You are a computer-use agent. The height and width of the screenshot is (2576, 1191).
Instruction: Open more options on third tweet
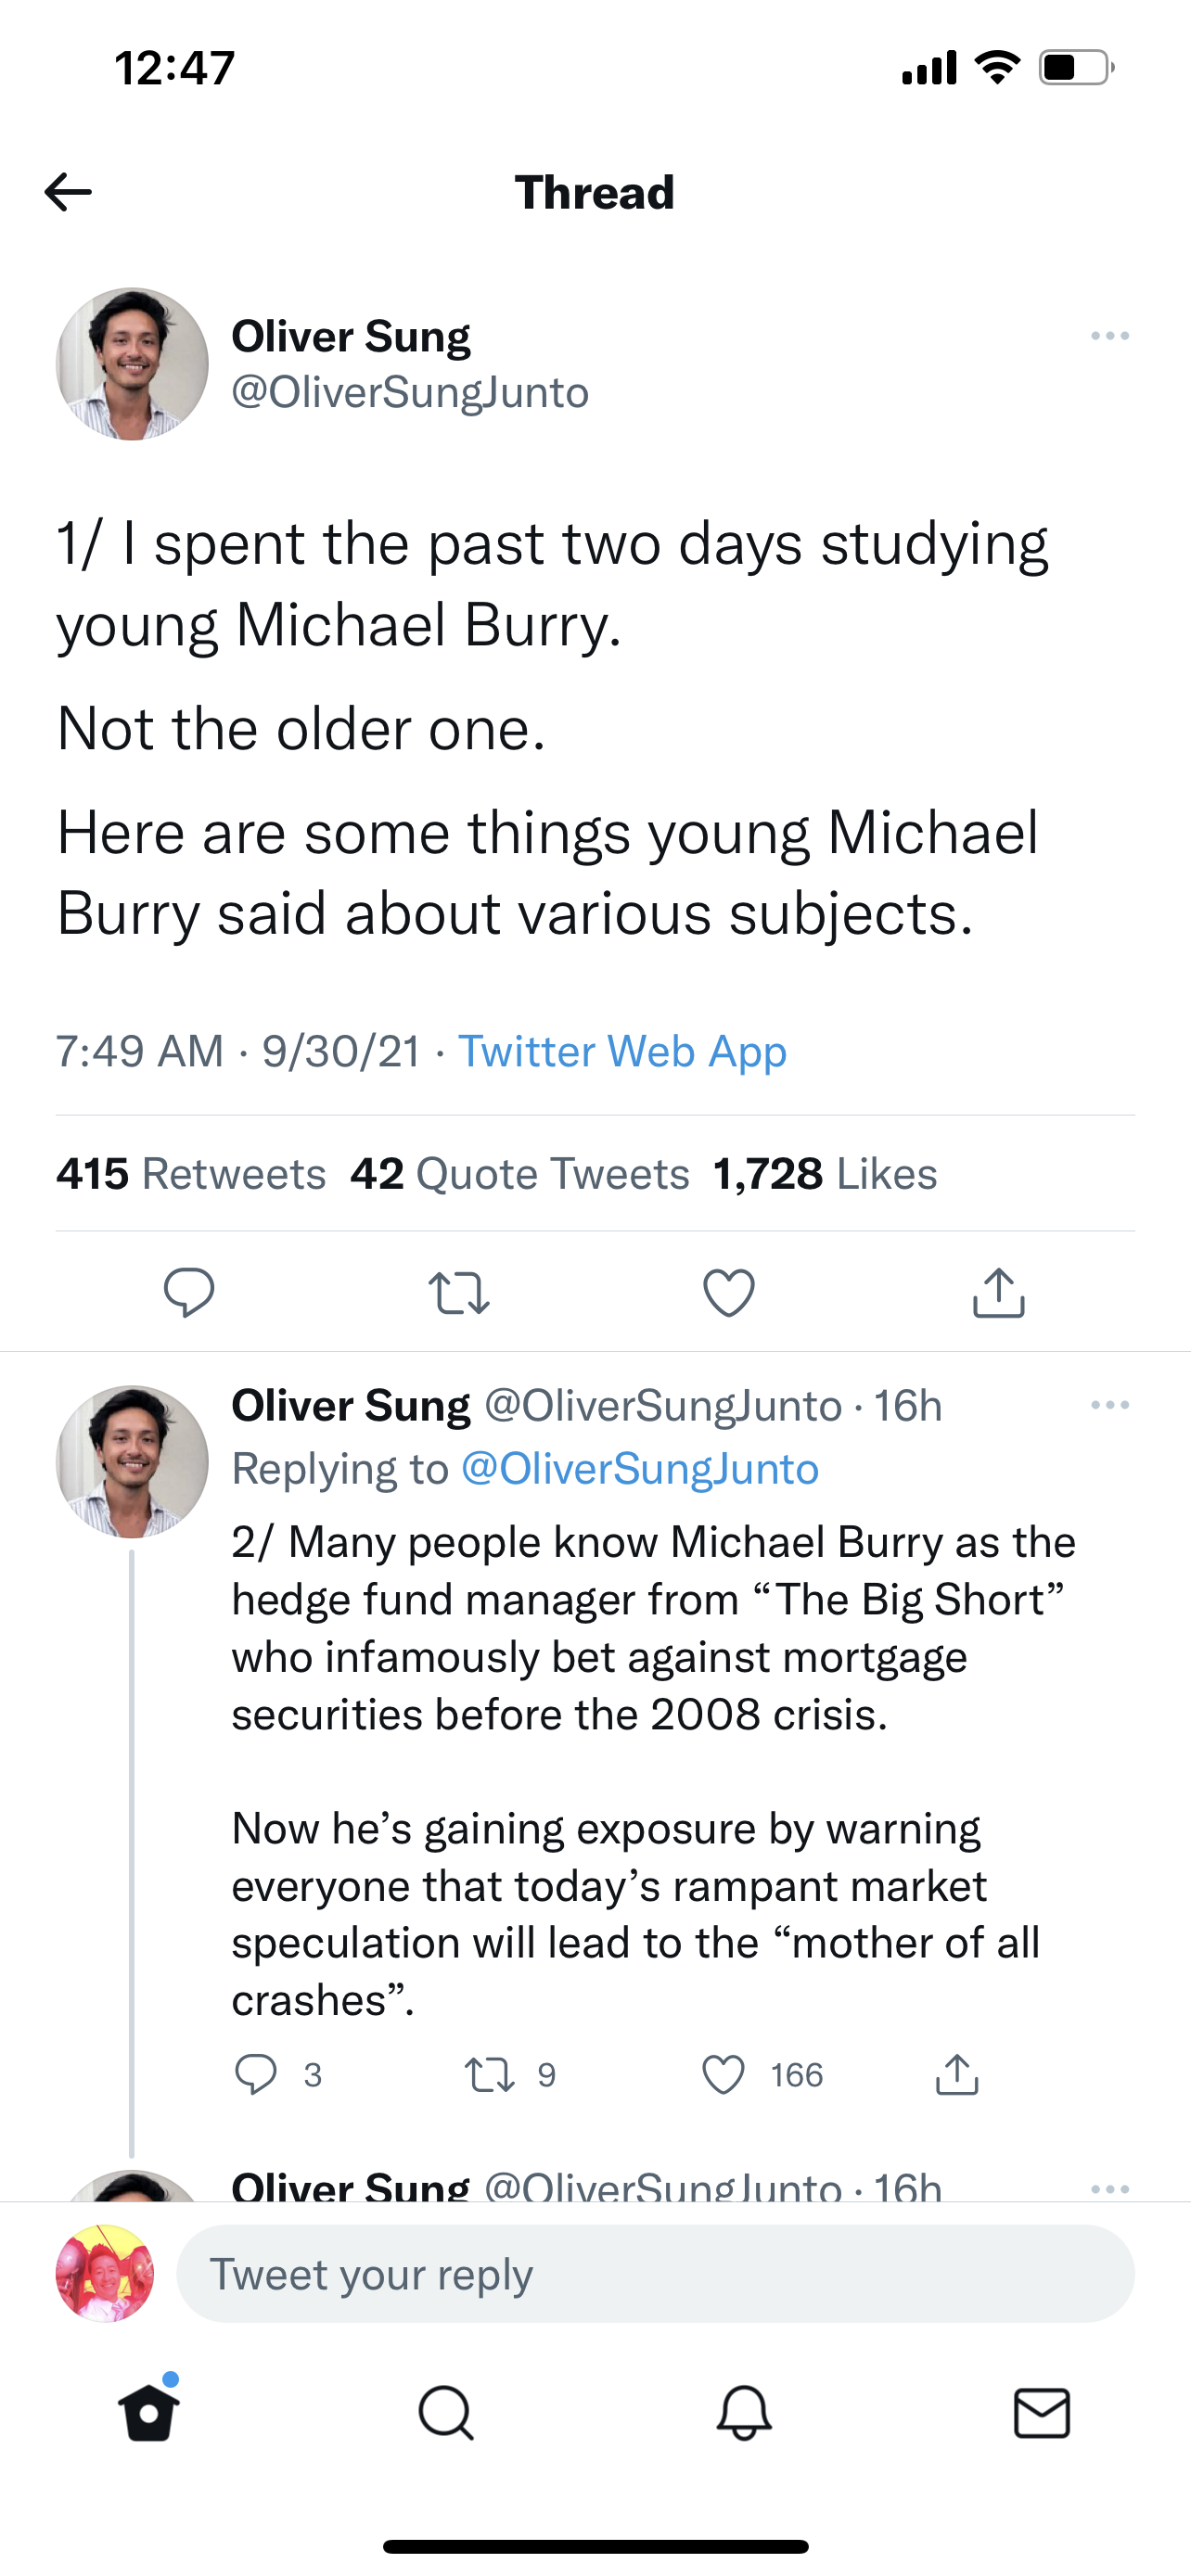tap(1110, 2189)
